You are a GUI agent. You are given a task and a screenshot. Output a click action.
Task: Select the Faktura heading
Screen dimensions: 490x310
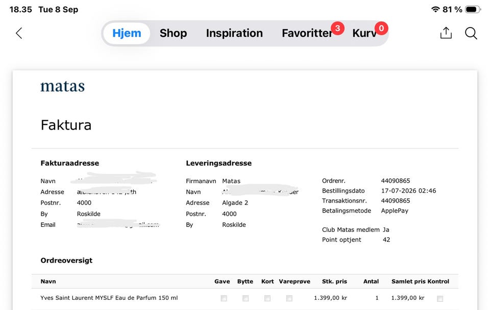coord(66,125)
